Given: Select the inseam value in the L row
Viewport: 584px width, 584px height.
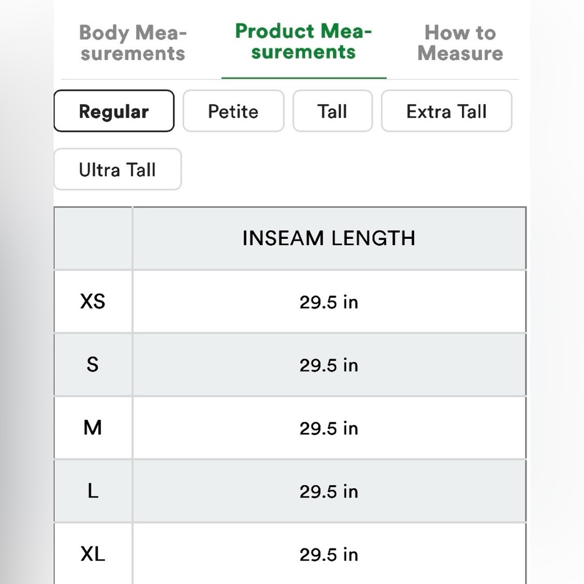Looking at the screenshot, I should point(329,492).
